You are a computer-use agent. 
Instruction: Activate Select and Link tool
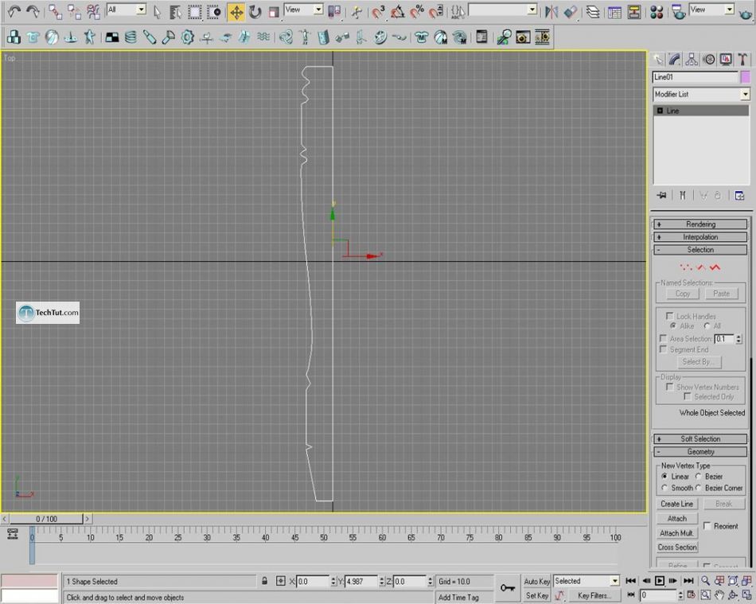(x=56, y=12)
